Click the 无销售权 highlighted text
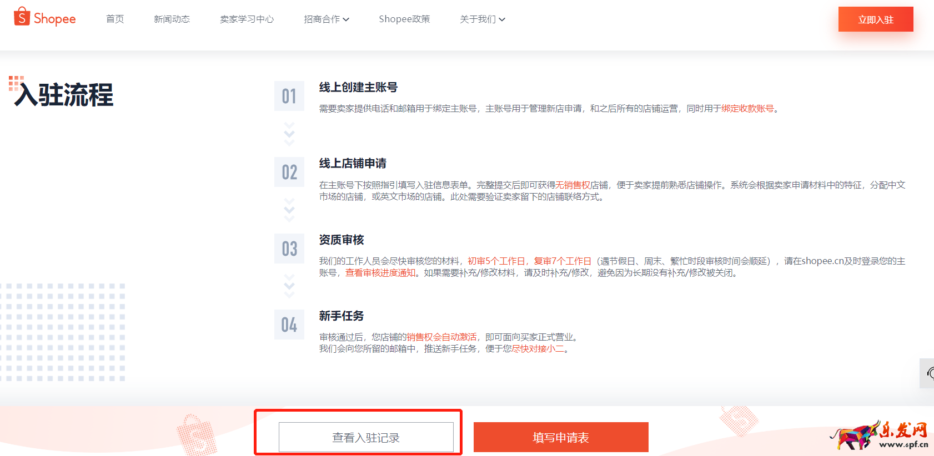The height and width of the screenshot is (456, 934). (573, 185)
